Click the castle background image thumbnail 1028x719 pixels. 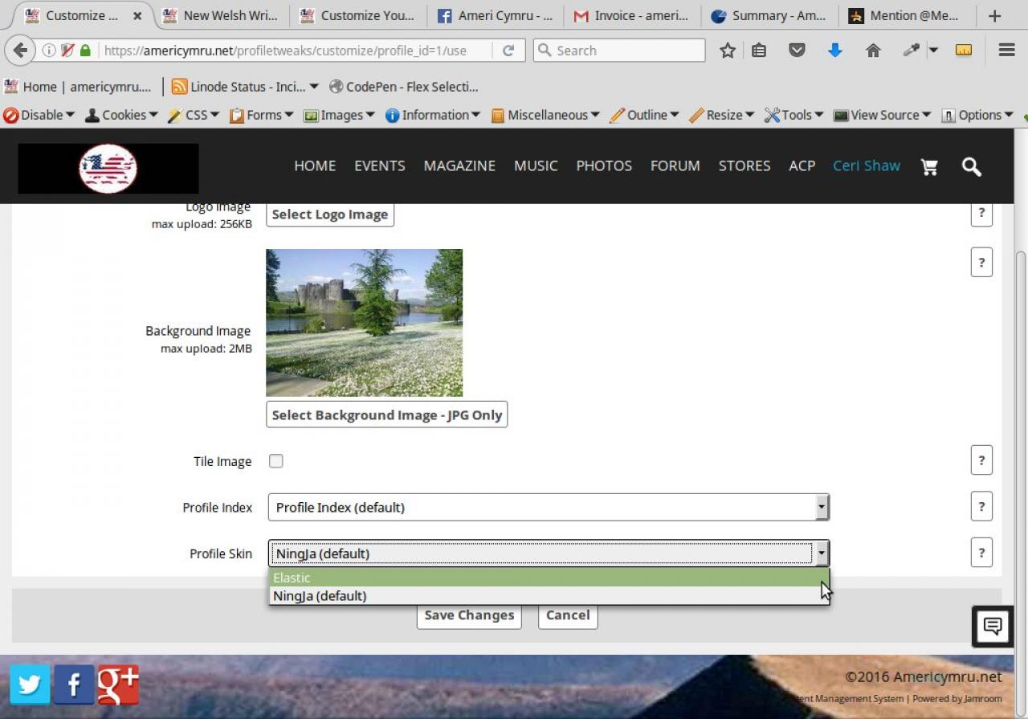(364, 322)
